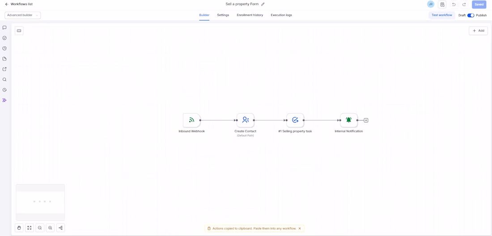
Task: Zoom in the canvas
Action: click(50, 228)
